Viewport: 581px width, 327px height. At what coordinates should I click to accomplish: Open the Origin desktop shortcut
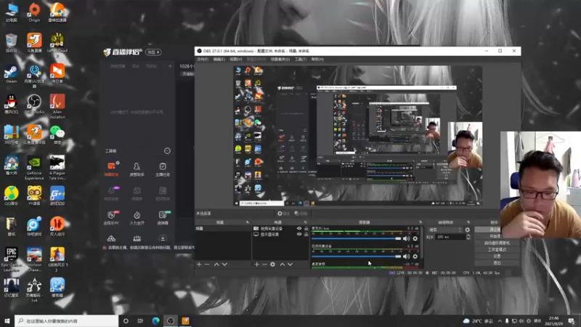[x=34, y=12]
